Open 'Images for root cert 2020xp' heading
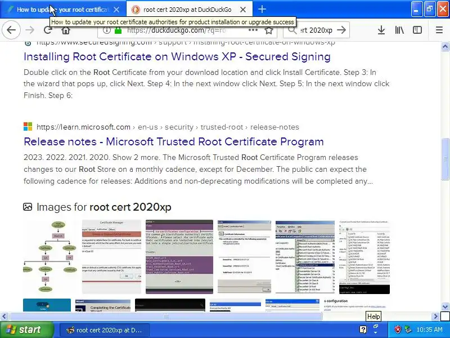This screenshot has width=450, height=338. 103,207
